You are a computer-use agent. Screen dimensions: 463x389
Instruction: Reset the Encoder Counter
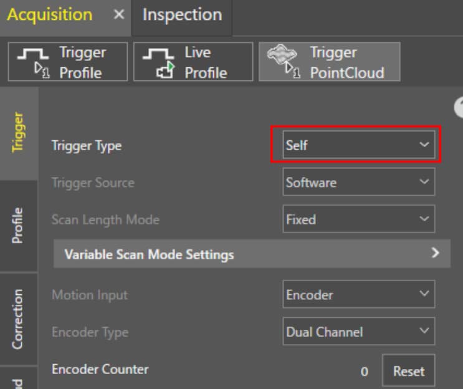pyautogui.click(x=408, y=371)
